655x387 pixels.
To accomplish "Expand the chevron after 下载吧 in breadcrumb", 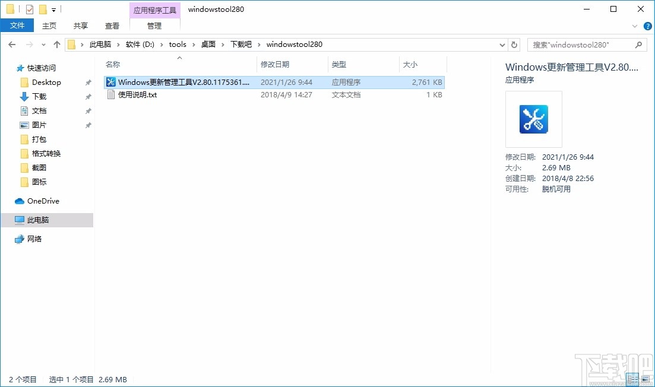I will pos(259,45).
